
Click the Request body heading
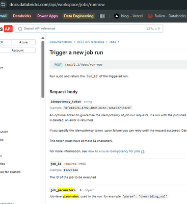64,92
